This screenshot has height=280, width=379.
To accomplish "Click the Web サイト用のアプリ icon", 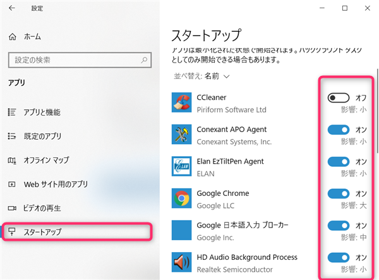I will point(12,185).
